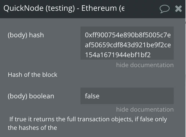
Task: Click the "(body) hash" label
Action: click(x=26, y=35)
